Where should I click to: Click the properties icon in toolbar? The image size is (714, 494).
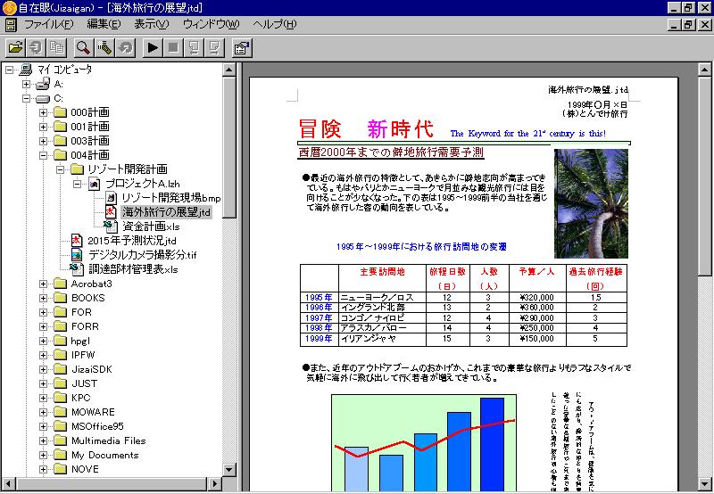pos(240,47)
